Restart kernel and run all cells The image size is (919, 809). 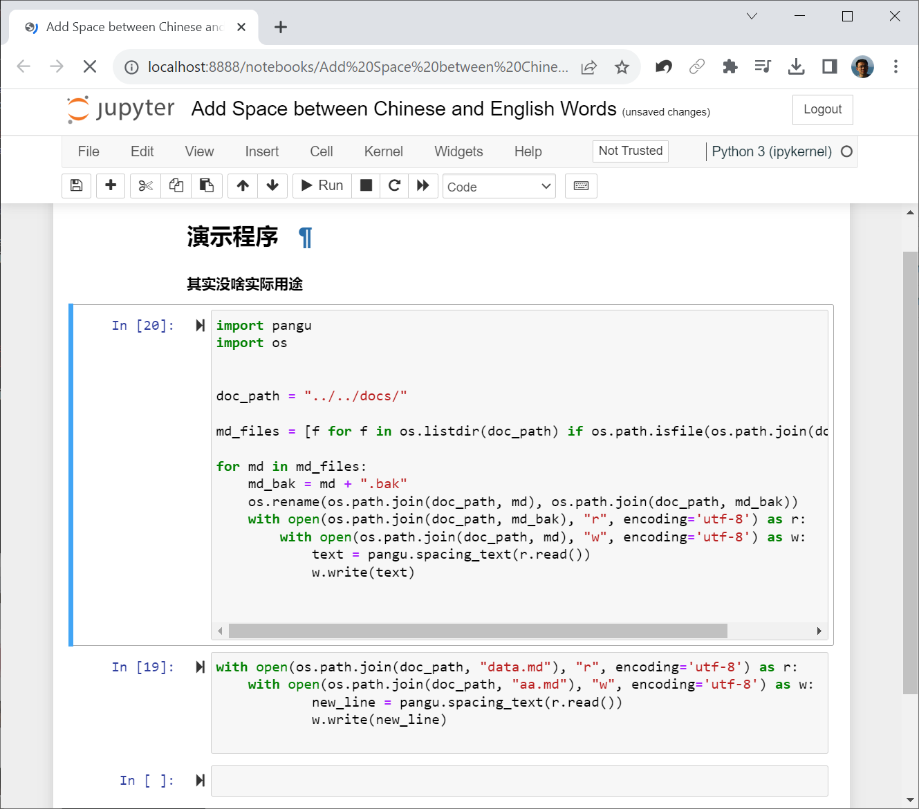(x=423, y=185)
